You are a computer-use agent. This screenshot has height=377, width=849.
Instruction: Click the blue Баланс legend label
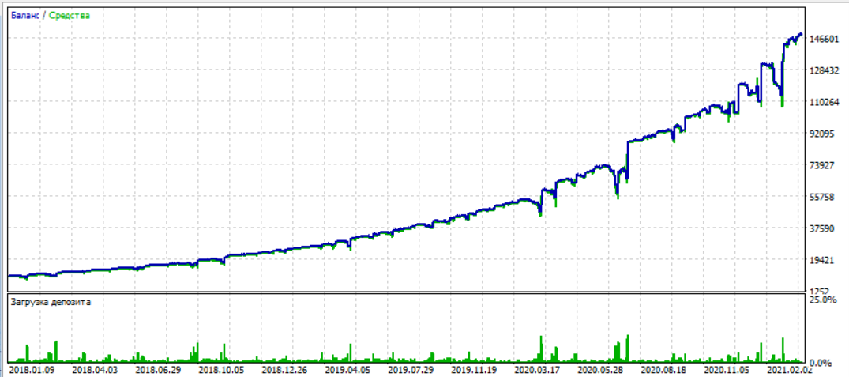pos(25,16)
